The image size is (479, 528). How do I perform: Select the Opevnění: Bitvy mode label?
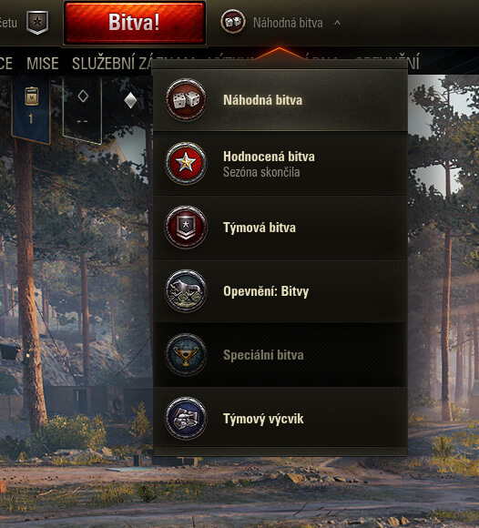[x=266, y=291]
